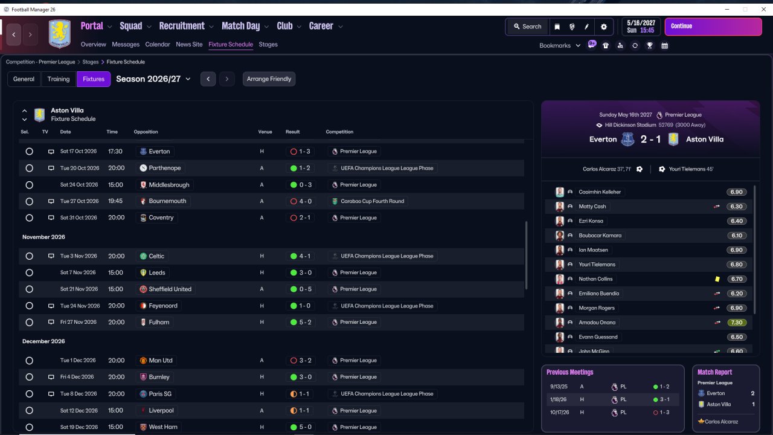
Task: Switch to the Stages tab
Action: [268, 45]
